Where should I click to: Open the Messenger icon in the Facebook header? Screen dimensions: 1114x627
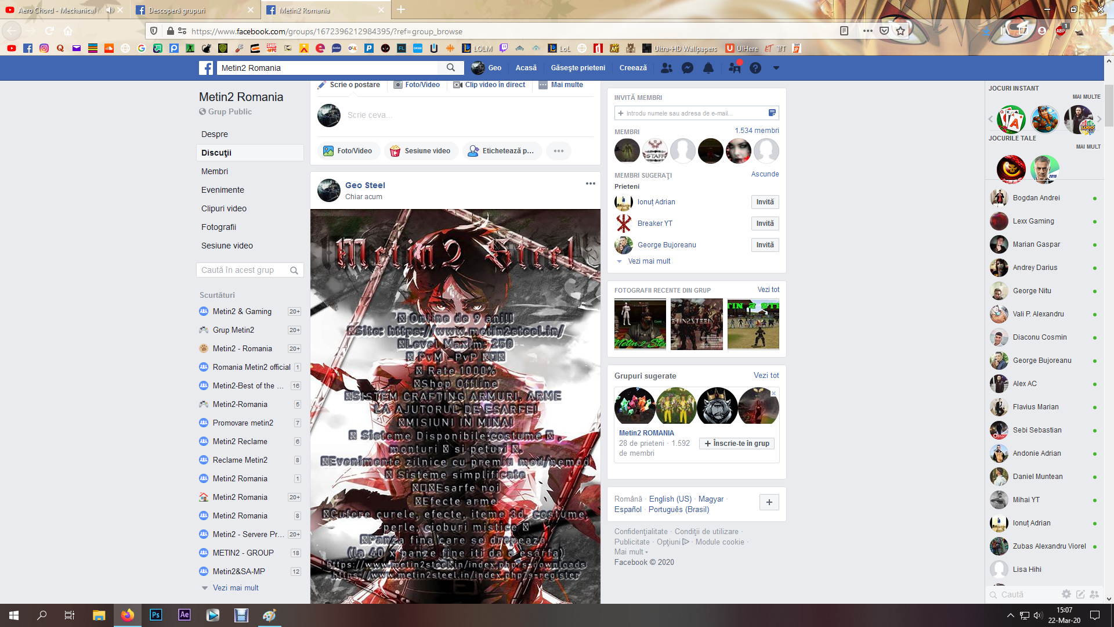pyautogui.click(x=688, y=68)
